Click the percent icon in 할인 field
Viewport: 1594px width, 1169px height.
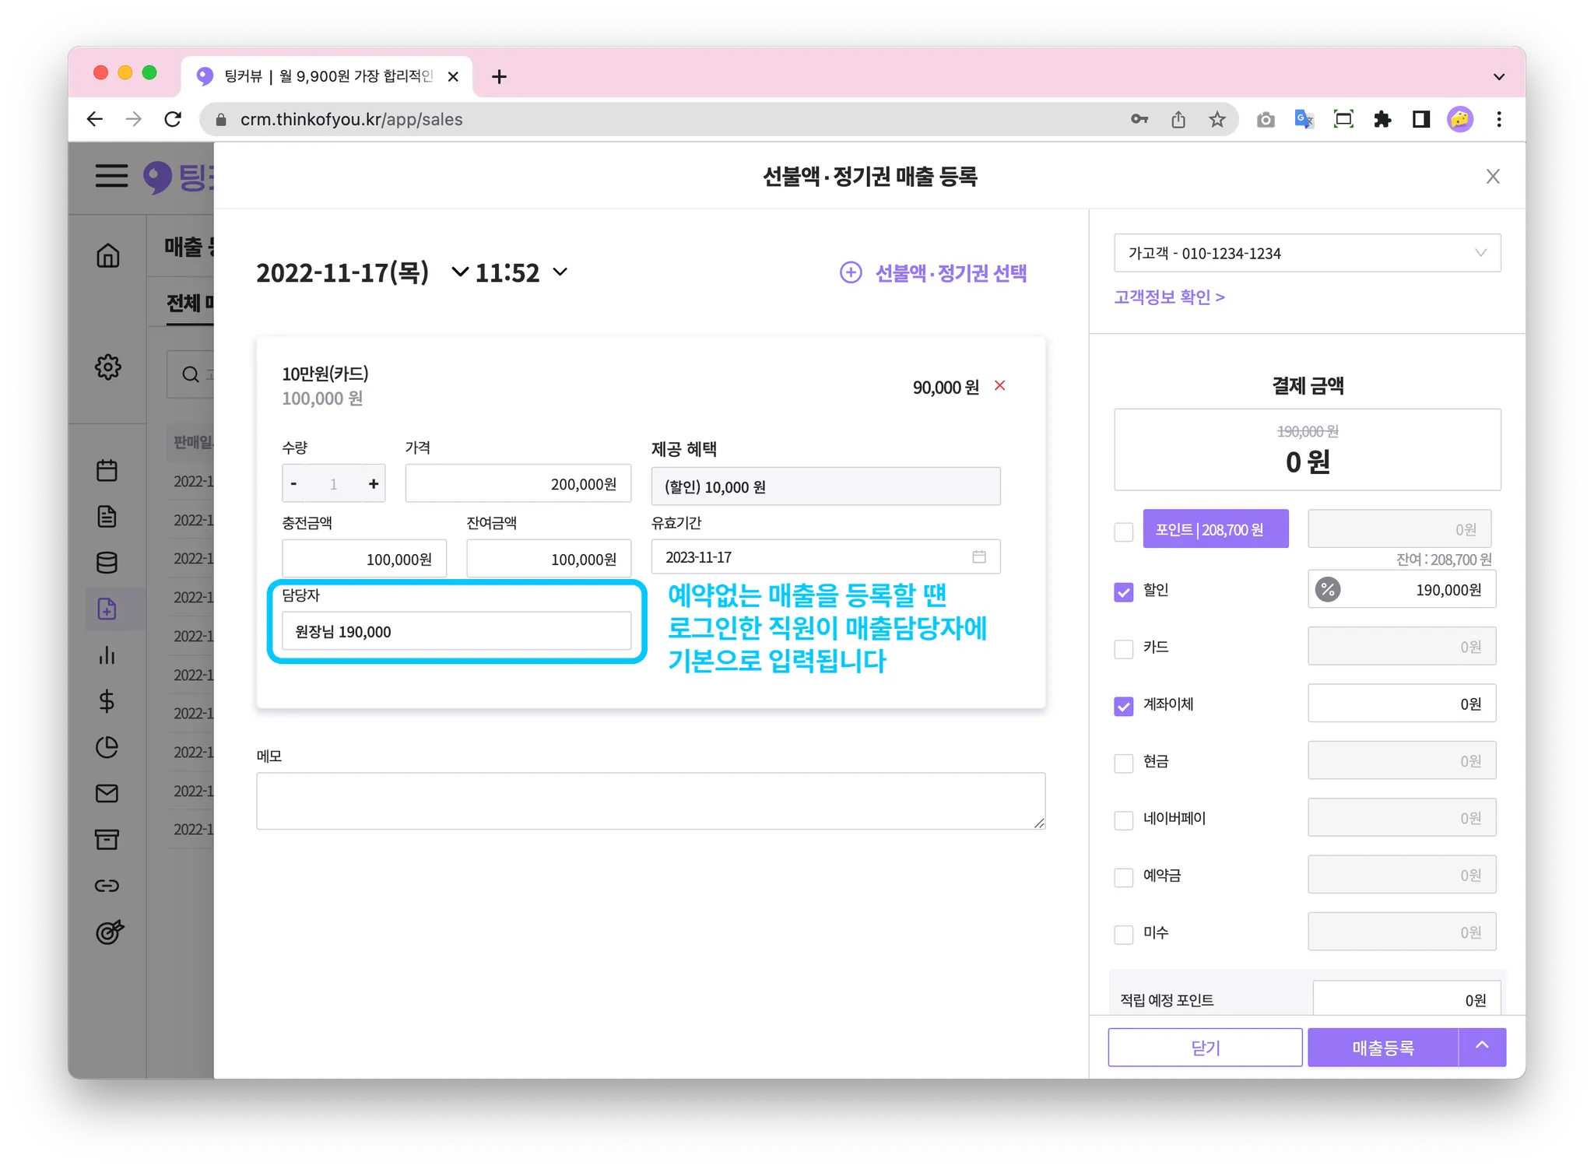tap(1328, 590)
